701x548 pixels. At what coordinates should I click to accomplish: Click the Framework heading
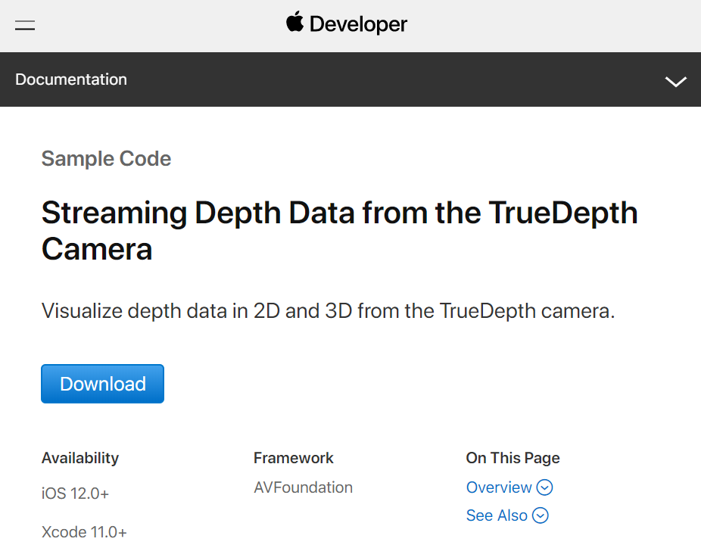point(293,458)
